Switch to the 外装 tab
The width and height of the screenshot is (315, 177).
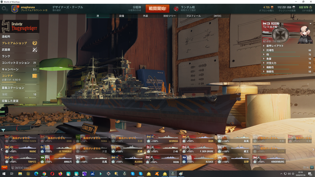tap(145, 16)
